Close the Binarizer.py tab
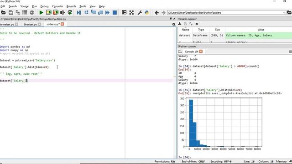This screenshot has width=292, height=164. [x=39, y=24]
